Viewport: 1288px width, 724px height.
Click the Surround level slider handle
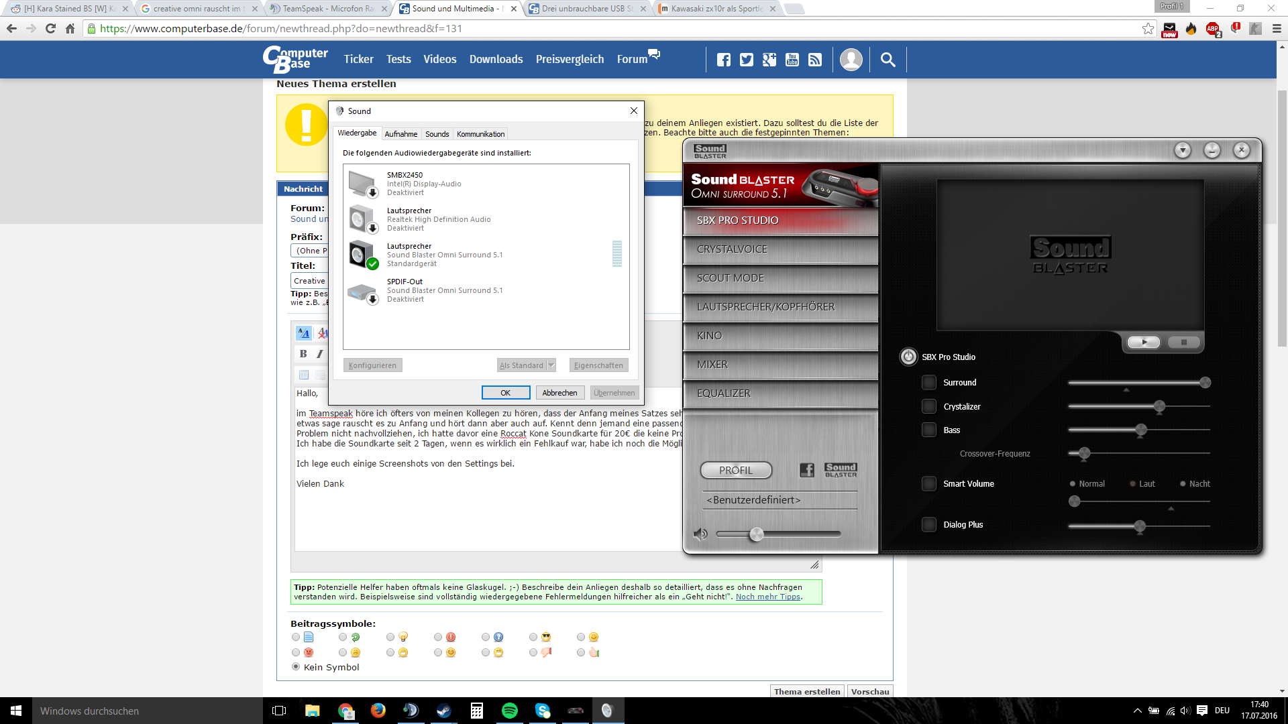pos(1205,383)
